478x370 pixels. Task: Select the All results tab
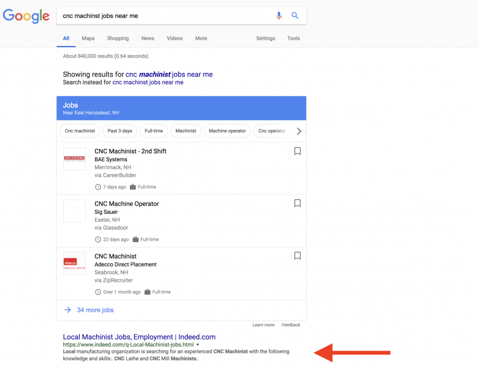(x=66, y=39)
